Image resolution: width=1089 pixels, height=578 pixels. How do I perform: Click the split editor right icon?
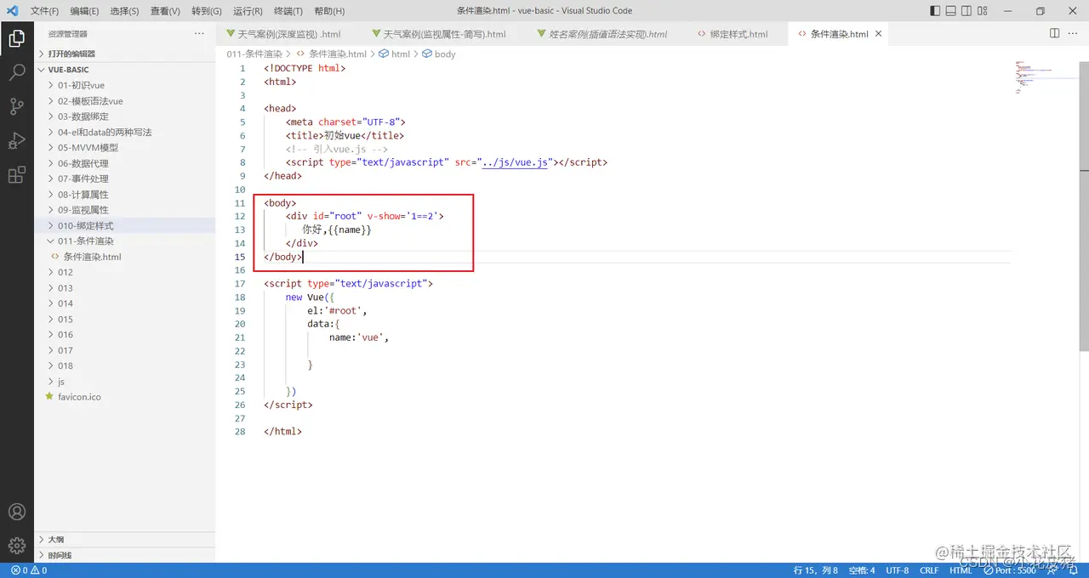pyautogui.click(x=1054, y=34)
